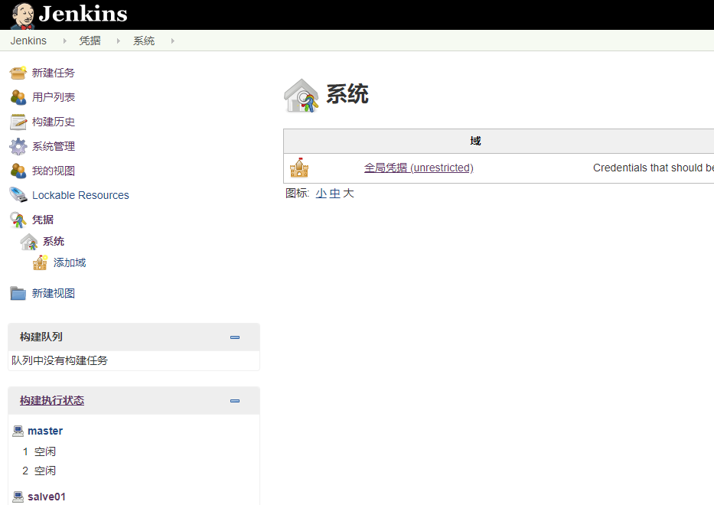The height and width of the screenshot is (505, 714).
Task: Open 构建执行状态 header link
Action: point(52,401)
